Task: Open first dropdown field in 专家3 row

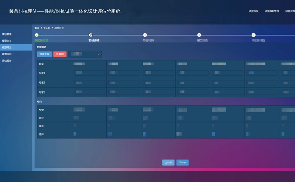Action: coord(89,92)
